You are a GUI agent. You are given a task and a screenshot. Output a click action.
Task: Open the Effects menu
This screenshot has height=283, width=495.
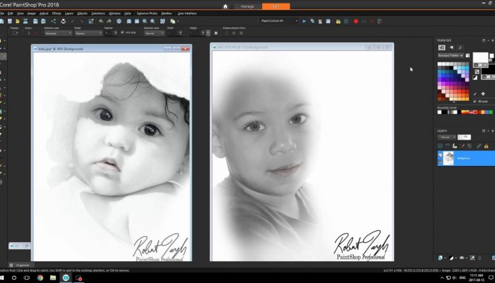click(57, 14)
